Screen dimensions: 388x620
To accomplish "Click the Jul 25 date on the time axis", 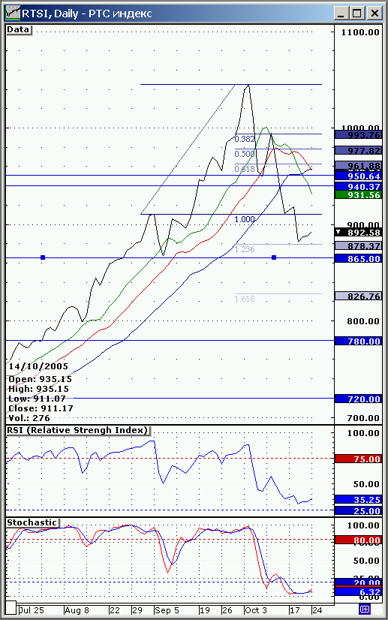I will click(x=32, y=610).
